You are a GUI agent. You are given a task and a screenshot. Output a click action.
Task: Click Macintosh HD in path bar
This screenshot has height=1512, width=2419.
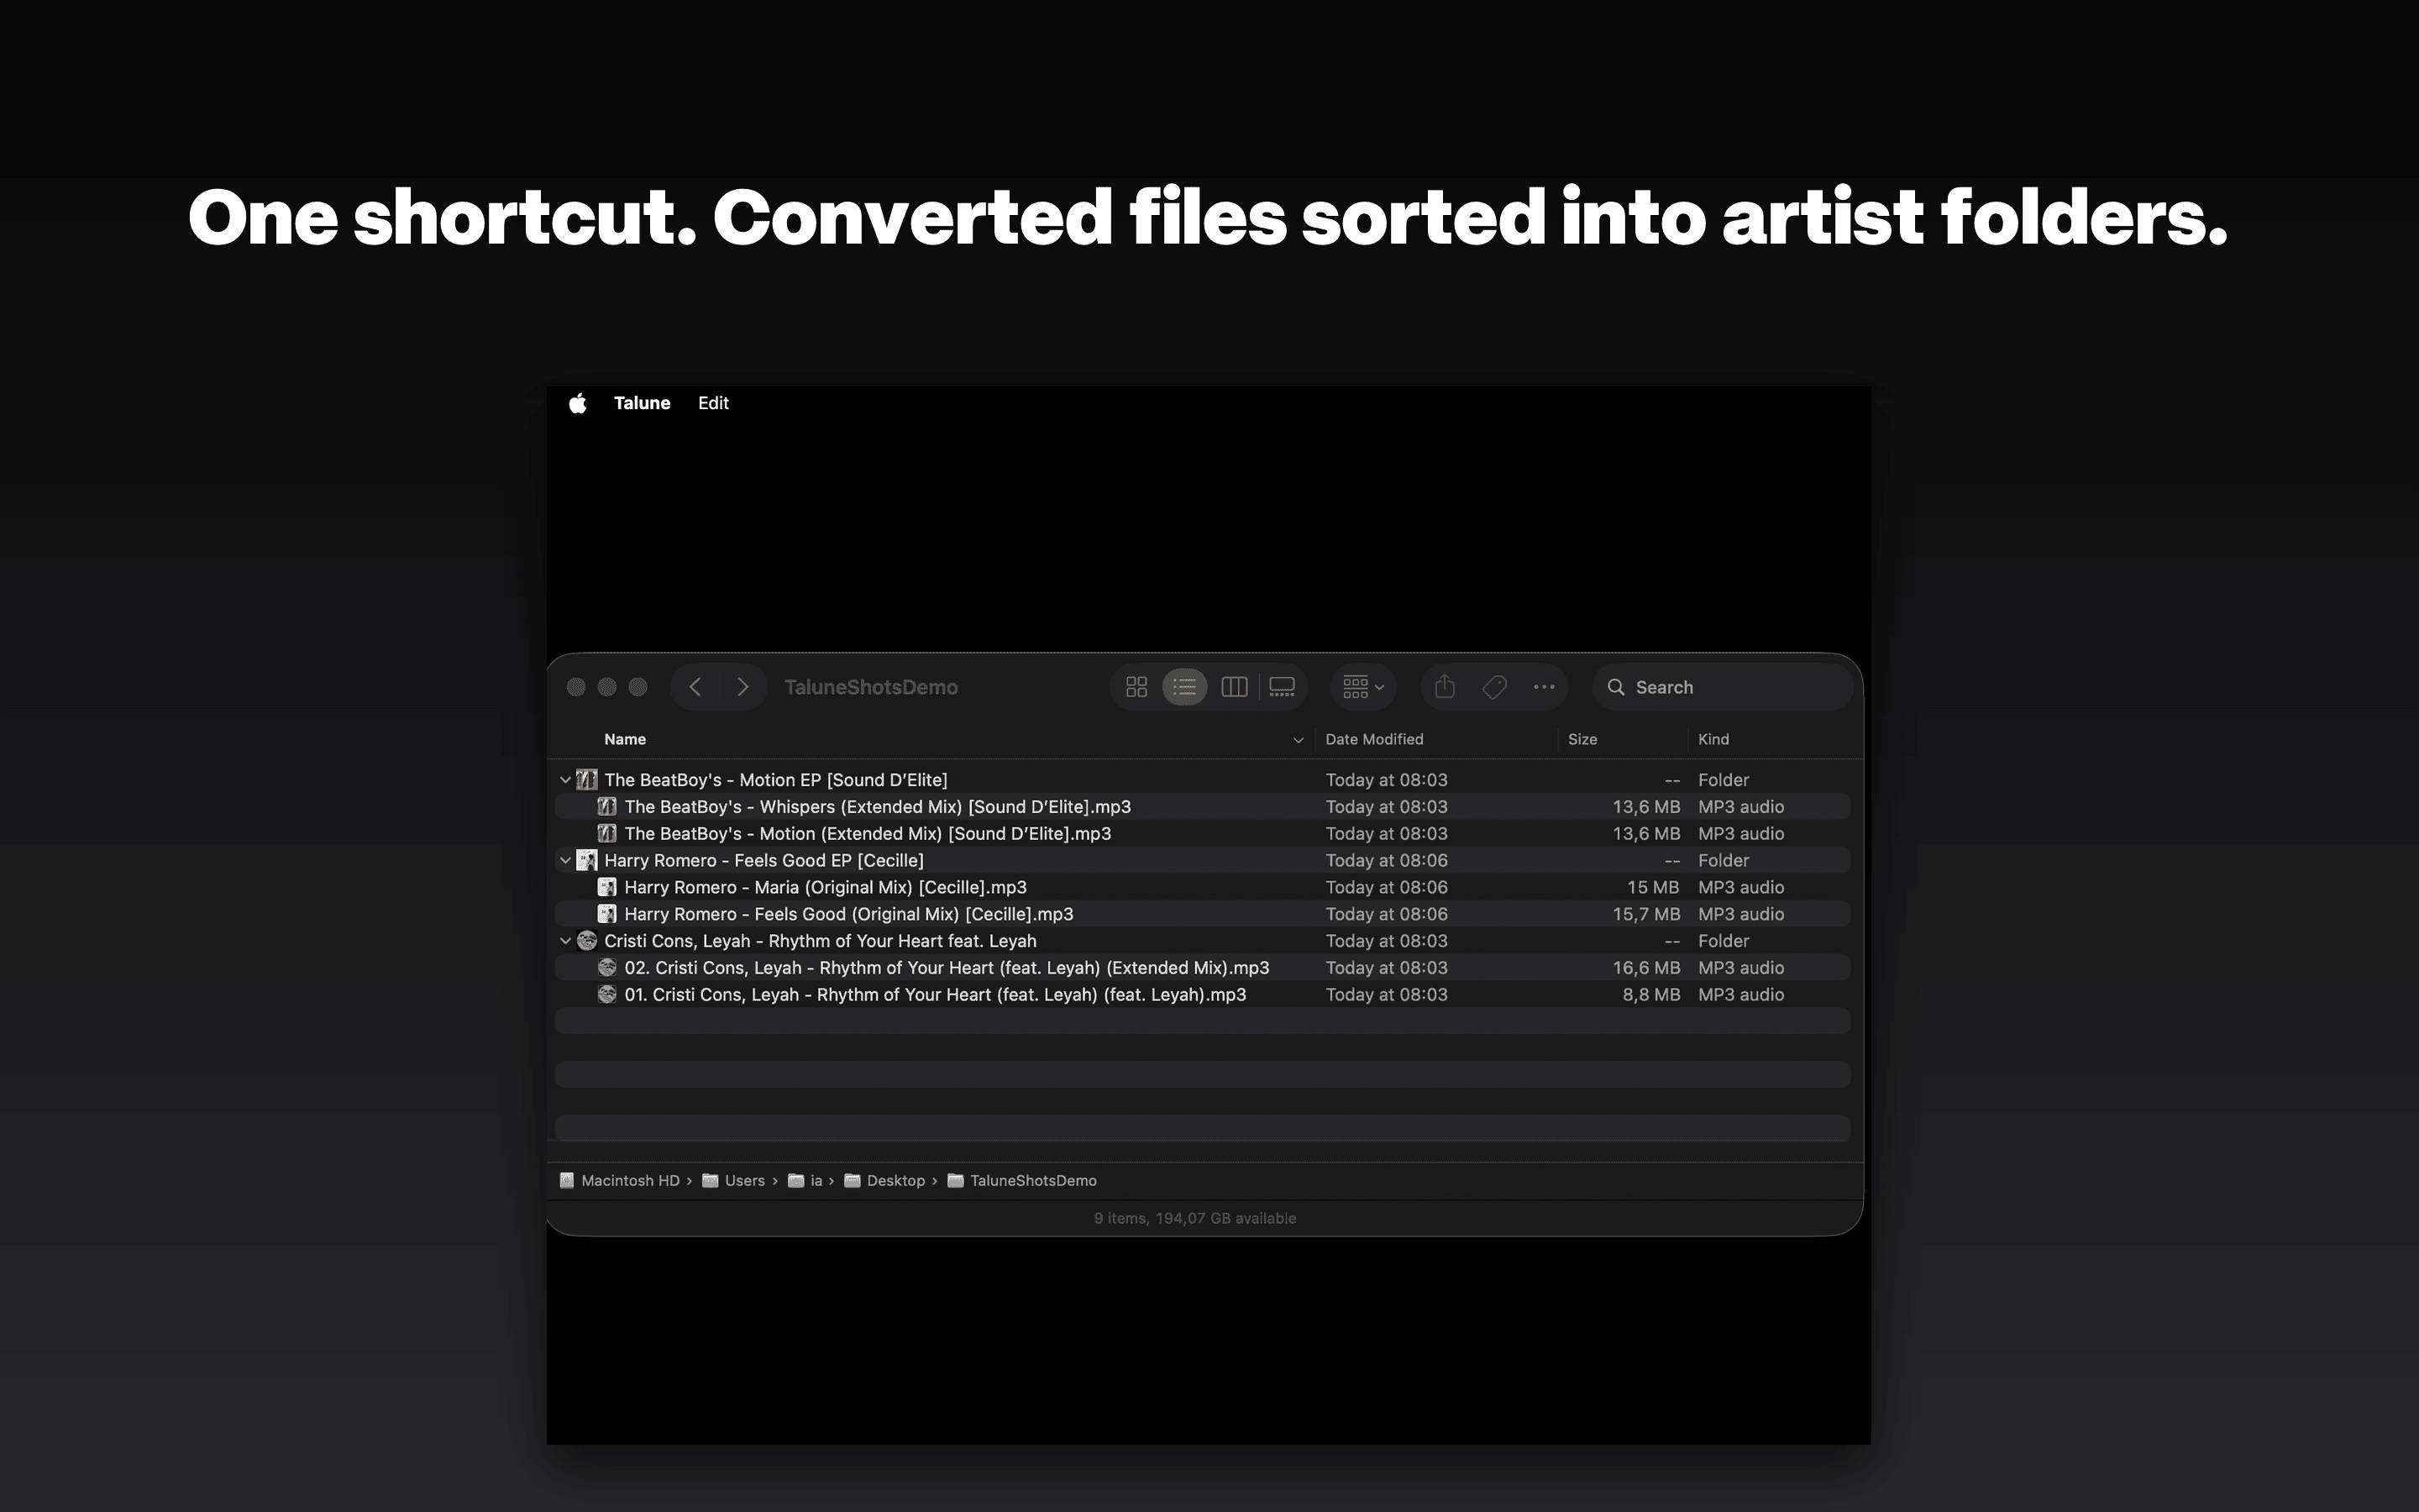(620, 1180)
